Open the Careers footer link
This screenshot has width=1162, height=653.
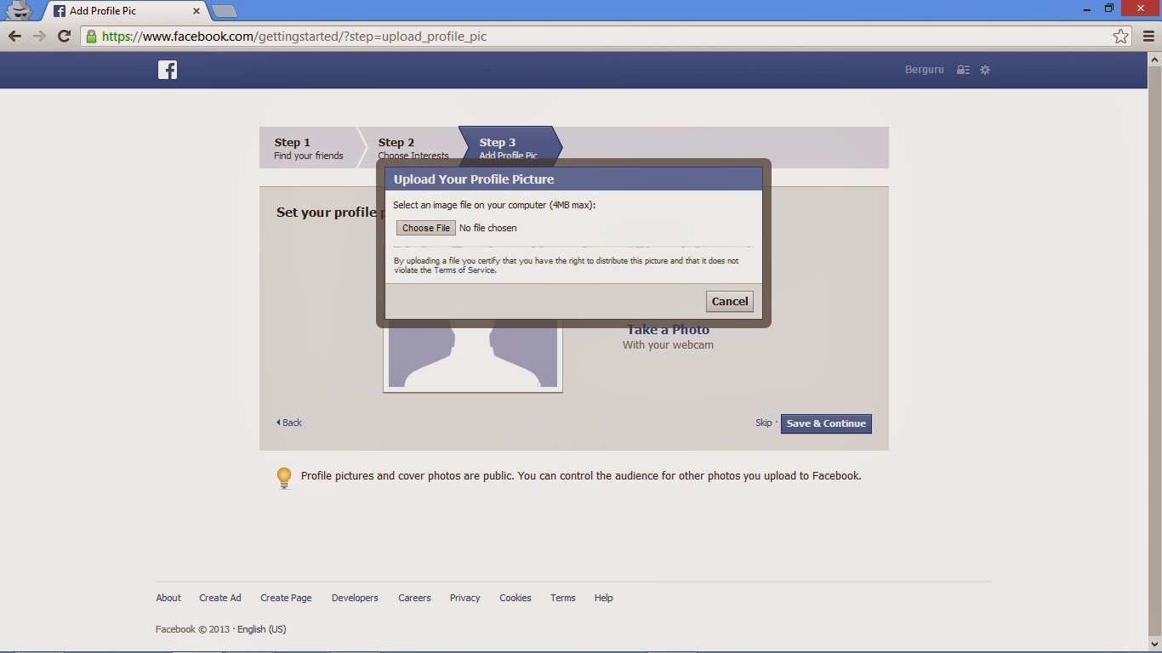pyautogui.click(x=414, y=598)
